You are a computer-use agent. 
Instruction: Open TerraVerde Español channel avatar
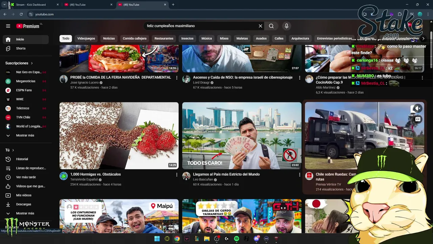pos(64,176)
